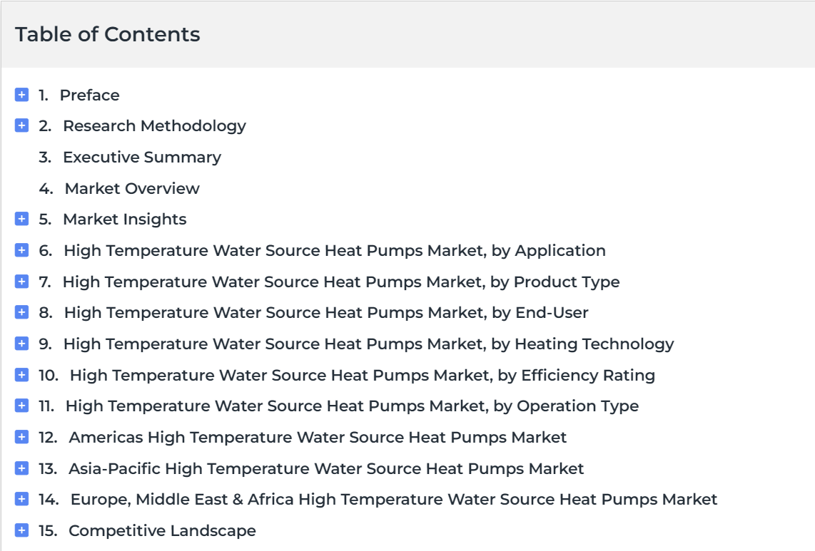
Task: Open the Executive Summary entry
Action: [142, 158]
